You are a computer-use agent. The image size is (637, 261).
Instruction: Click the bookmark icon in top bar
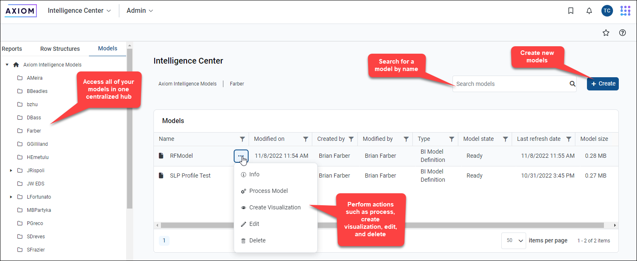click(571, 11)
